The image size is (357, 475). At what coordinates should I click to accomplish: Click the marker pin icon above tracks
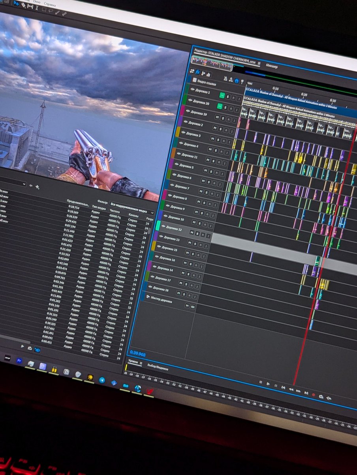click(242, 82)
